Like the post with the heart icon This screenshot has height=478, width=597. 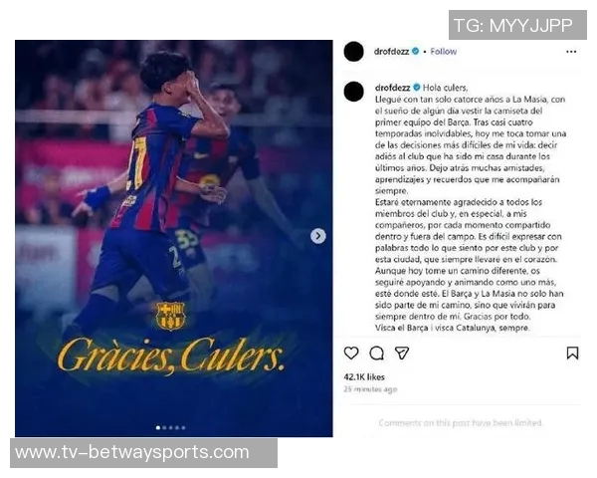point(351,353)
